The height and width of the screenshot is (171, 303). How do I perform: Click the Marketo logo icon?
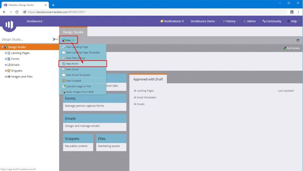click(x=9, y=25)
